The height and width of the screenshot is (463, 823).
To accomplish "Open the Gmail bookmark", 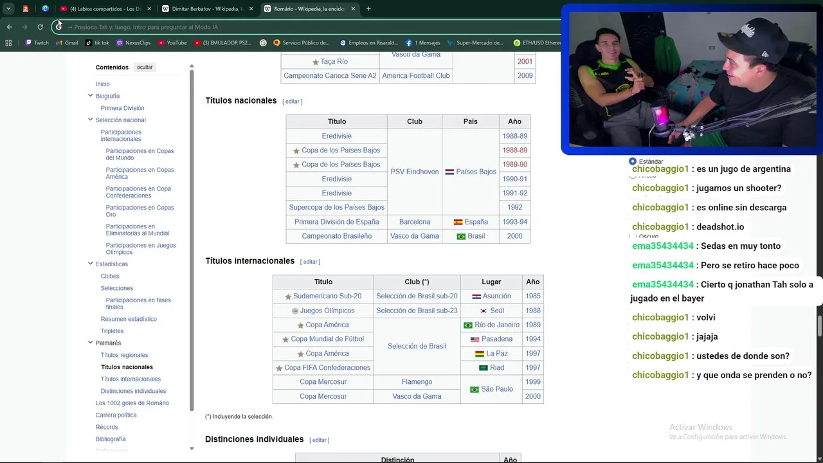I will pos(67,43).
